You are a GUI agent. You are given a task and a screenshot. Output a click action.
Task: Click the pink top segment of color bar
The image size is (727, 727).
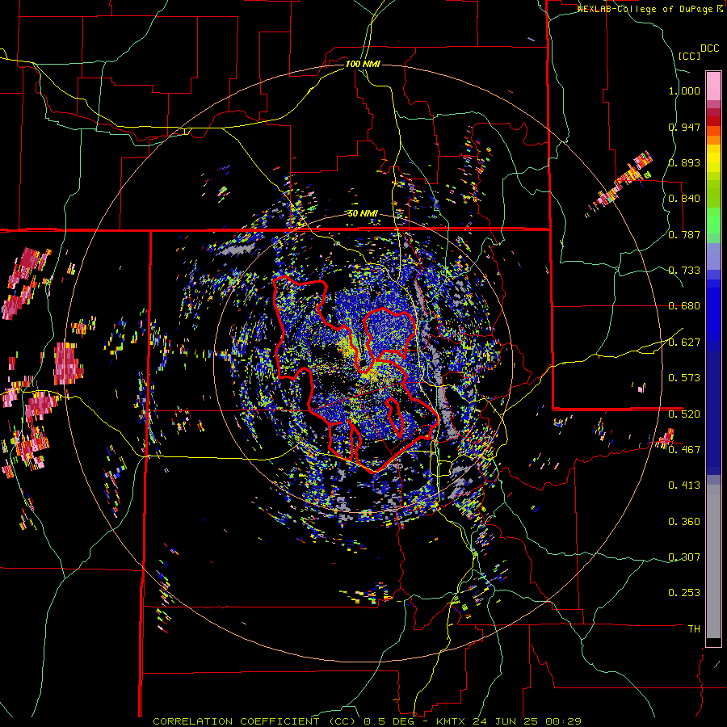(x=713, y=86)
